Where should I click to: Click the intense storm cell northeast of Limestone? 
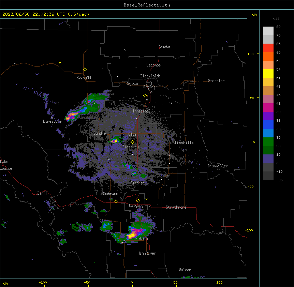point(71,116)
